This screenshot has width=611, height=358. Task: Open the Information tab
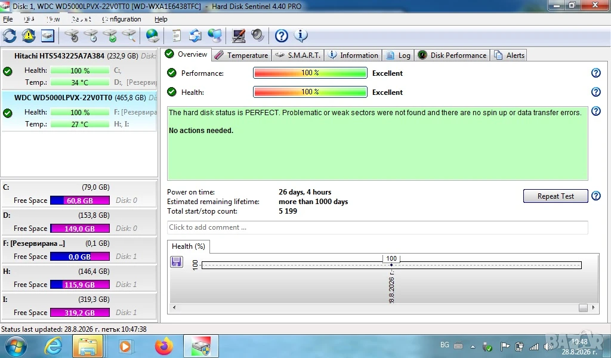click(353, 55)
